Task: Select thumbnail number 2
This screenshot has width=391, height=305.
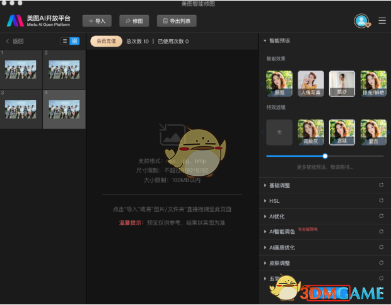Action: point(64,69)
